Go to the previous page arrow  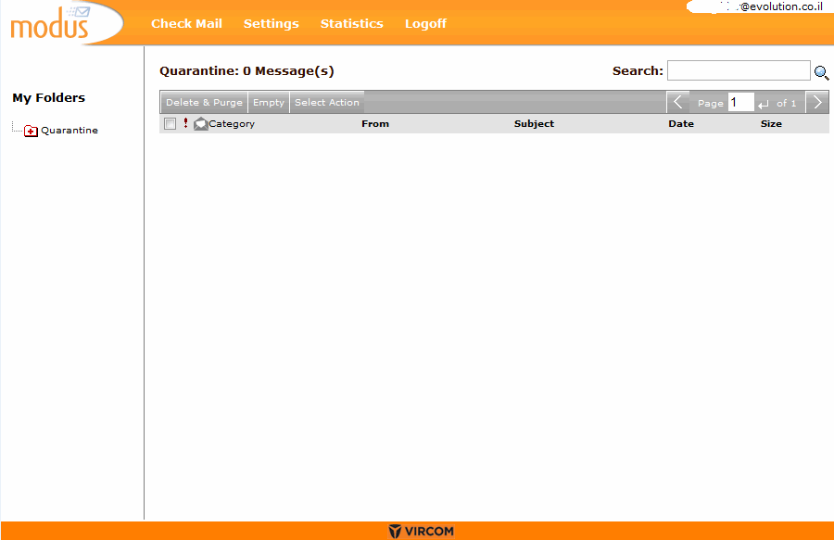coord(678,102)
